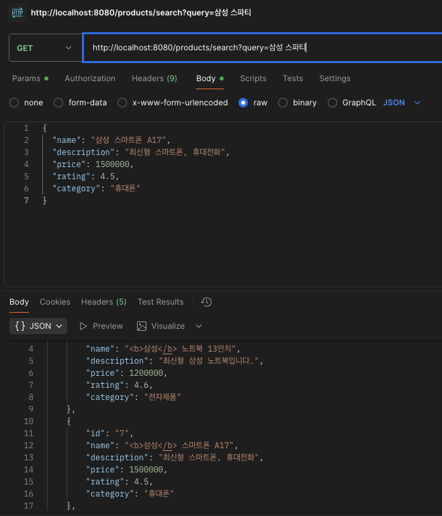Click response category 전자제품 value

tap(163, 397)
